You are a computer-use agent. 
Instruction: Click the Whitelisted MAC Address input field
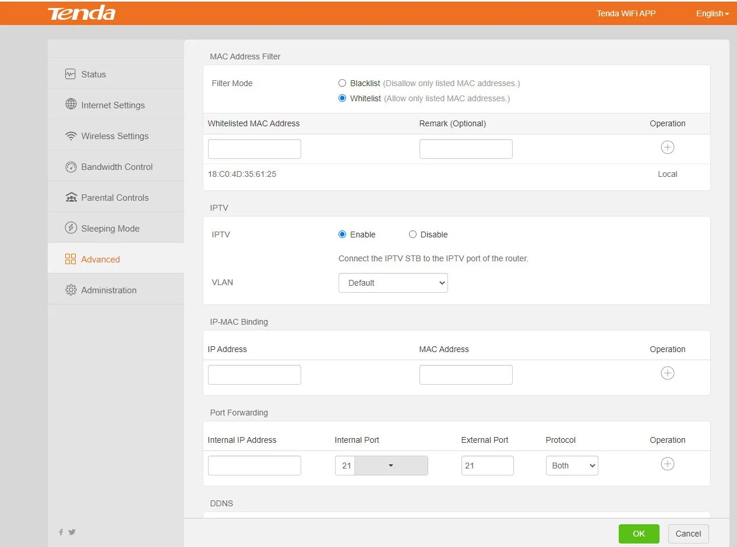pyautogui.click(x=255, y=149)
